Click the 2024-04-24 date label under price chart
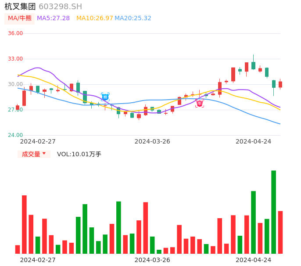 tap(253, 141)
